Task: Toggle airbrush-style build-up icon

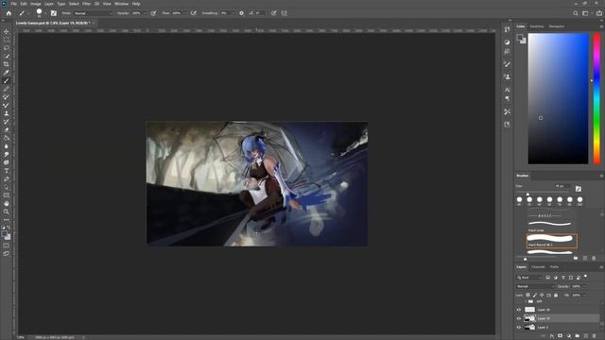Action: click(194, 13)
